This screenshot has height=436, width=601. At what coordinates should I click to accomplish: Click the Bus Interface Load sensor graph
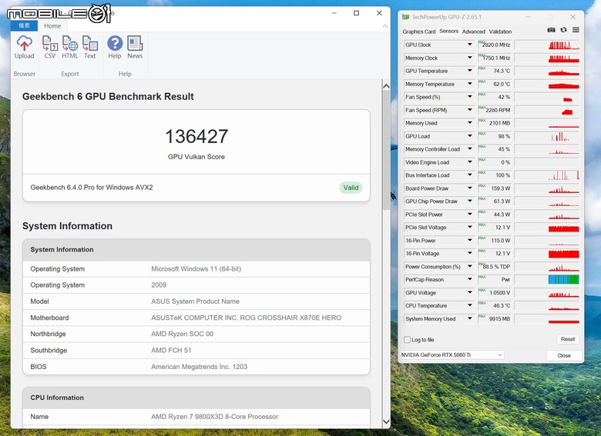(x=547, y=175)
